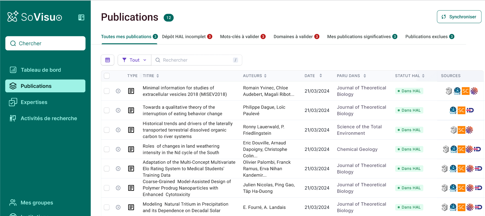Select checkbox for Roles of changes row

coord(107,149)
